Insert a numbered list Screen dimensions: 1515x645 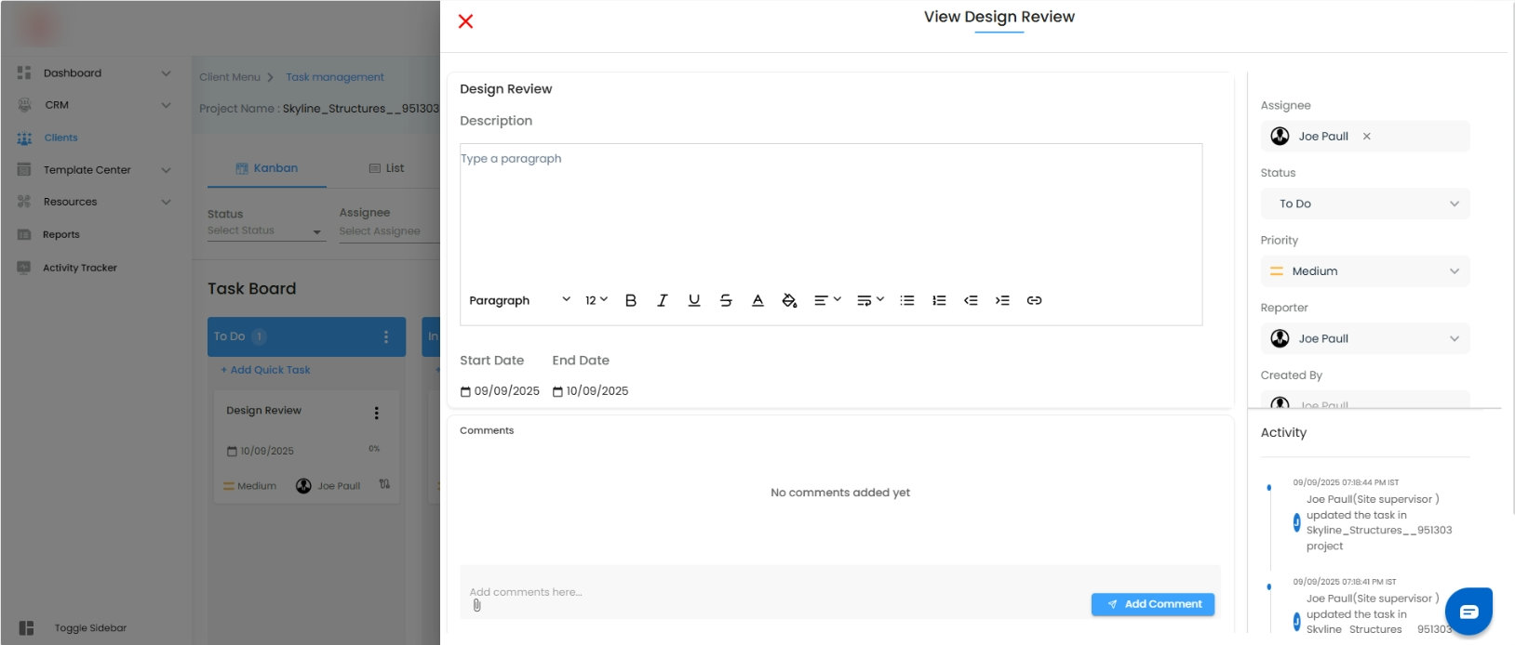coord(939,300)
